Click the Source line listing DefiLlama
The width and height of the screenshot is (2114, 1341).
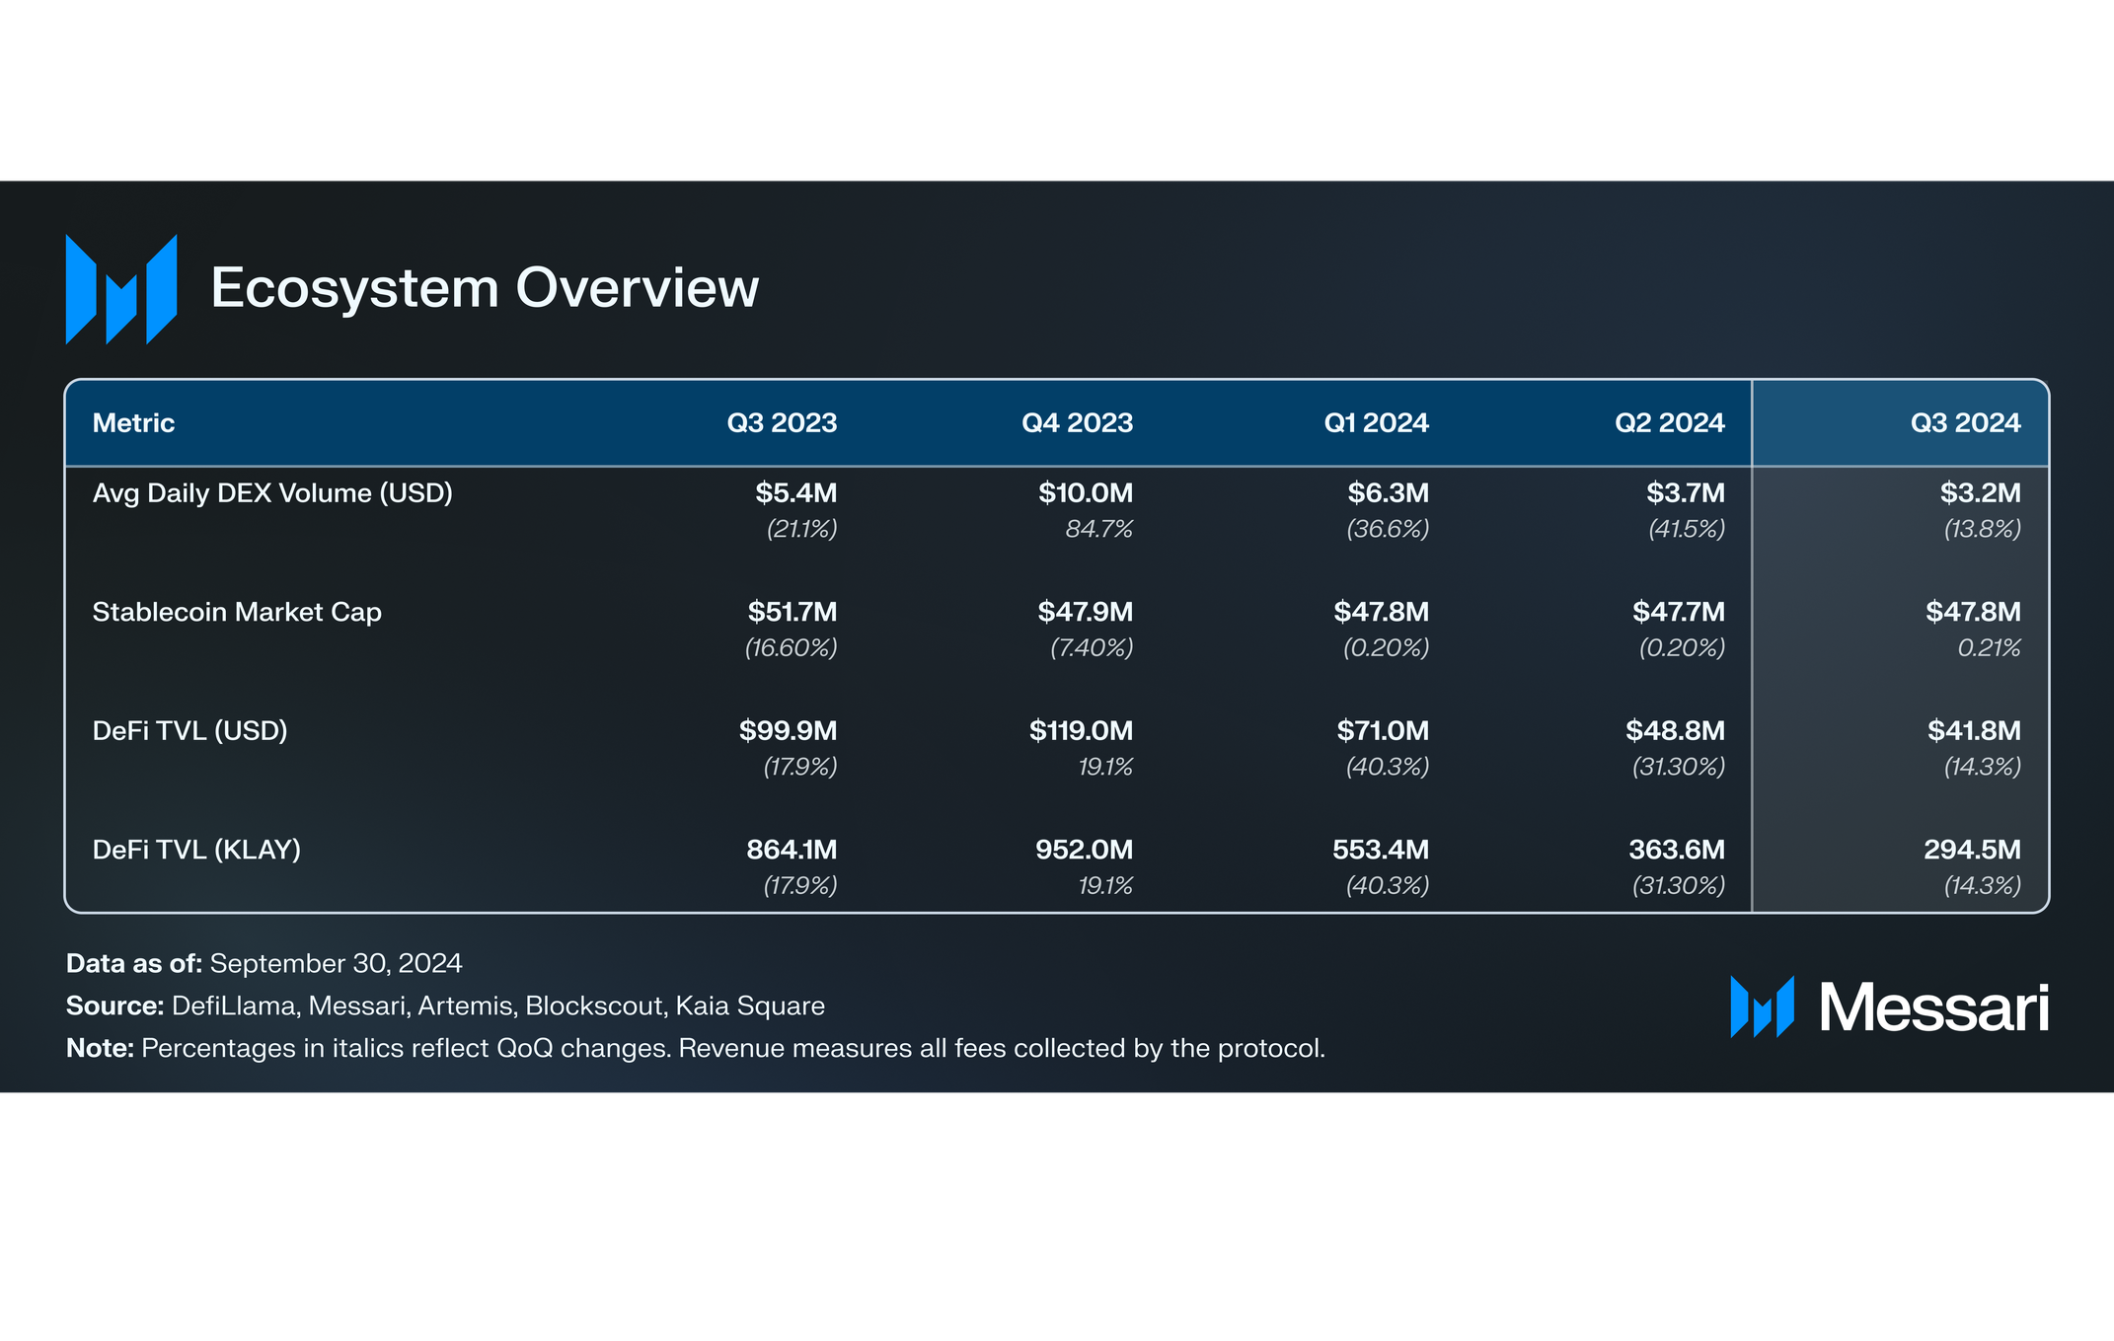tap(445, 1006)
